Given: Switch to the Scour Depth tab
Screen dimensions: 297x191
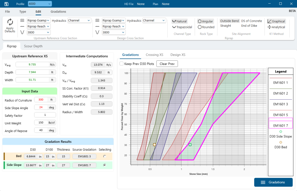Looking at the screenshot, I should pos(33,46).
